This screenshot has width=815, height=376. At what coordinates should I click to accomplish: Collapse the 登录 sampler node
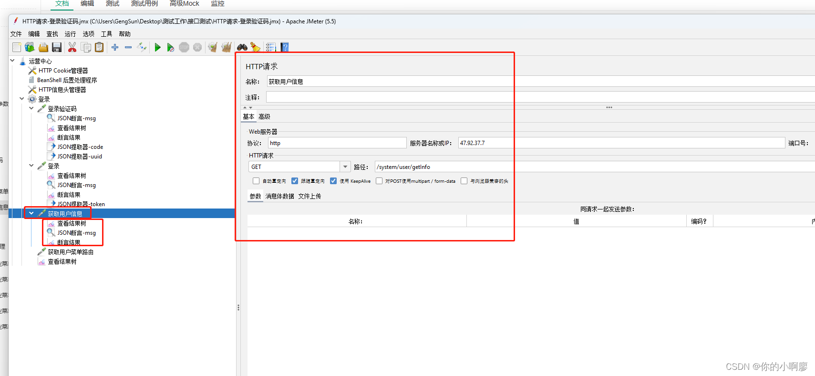click(x=31, y=166)
